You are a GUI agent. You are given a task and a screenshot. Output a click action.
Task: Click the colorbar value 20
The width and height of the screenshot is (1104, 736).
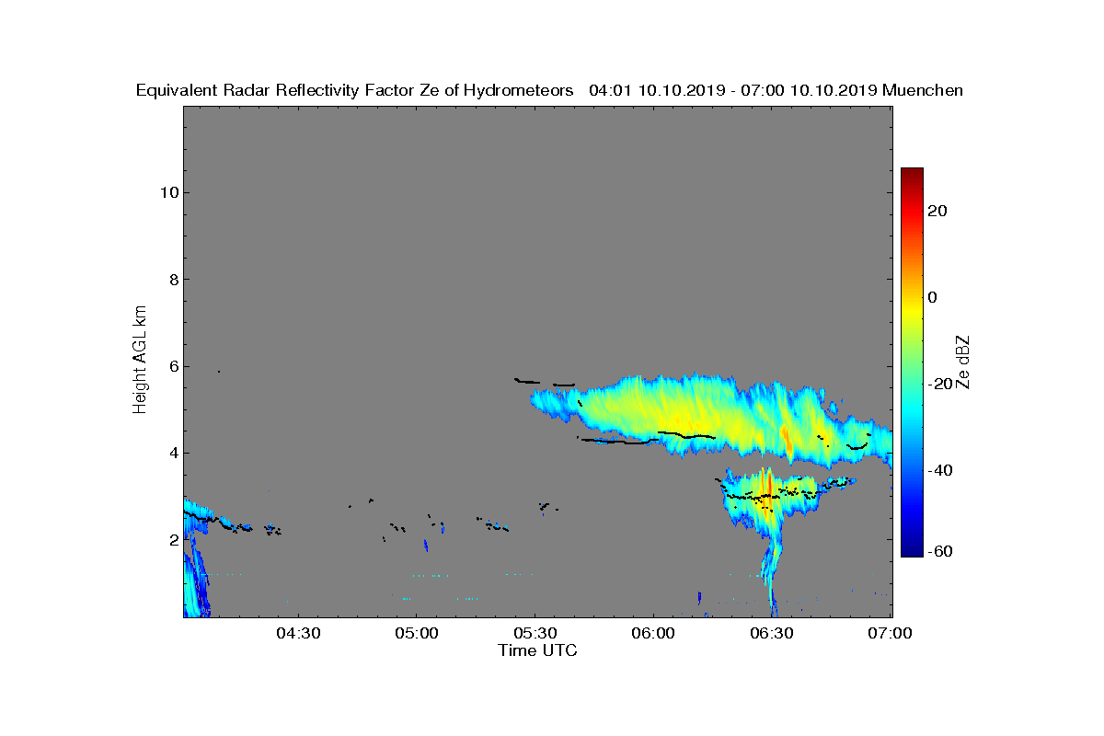tap(938, 211)
